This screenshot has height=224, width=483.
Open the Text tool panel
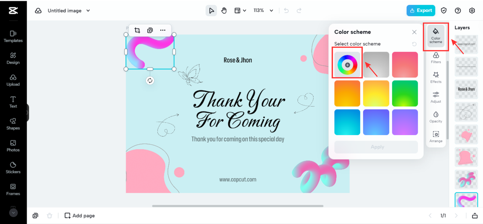(13, 102)
